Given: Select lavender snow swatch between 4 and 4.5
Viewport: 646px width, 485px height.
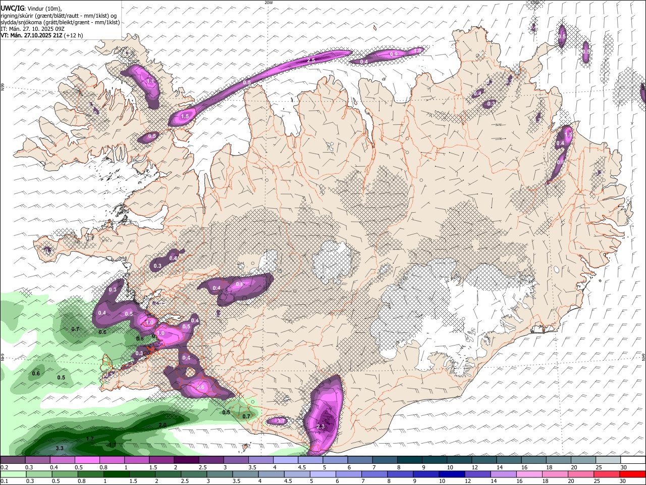Looking at the screenshot, I should coord(285,460).
